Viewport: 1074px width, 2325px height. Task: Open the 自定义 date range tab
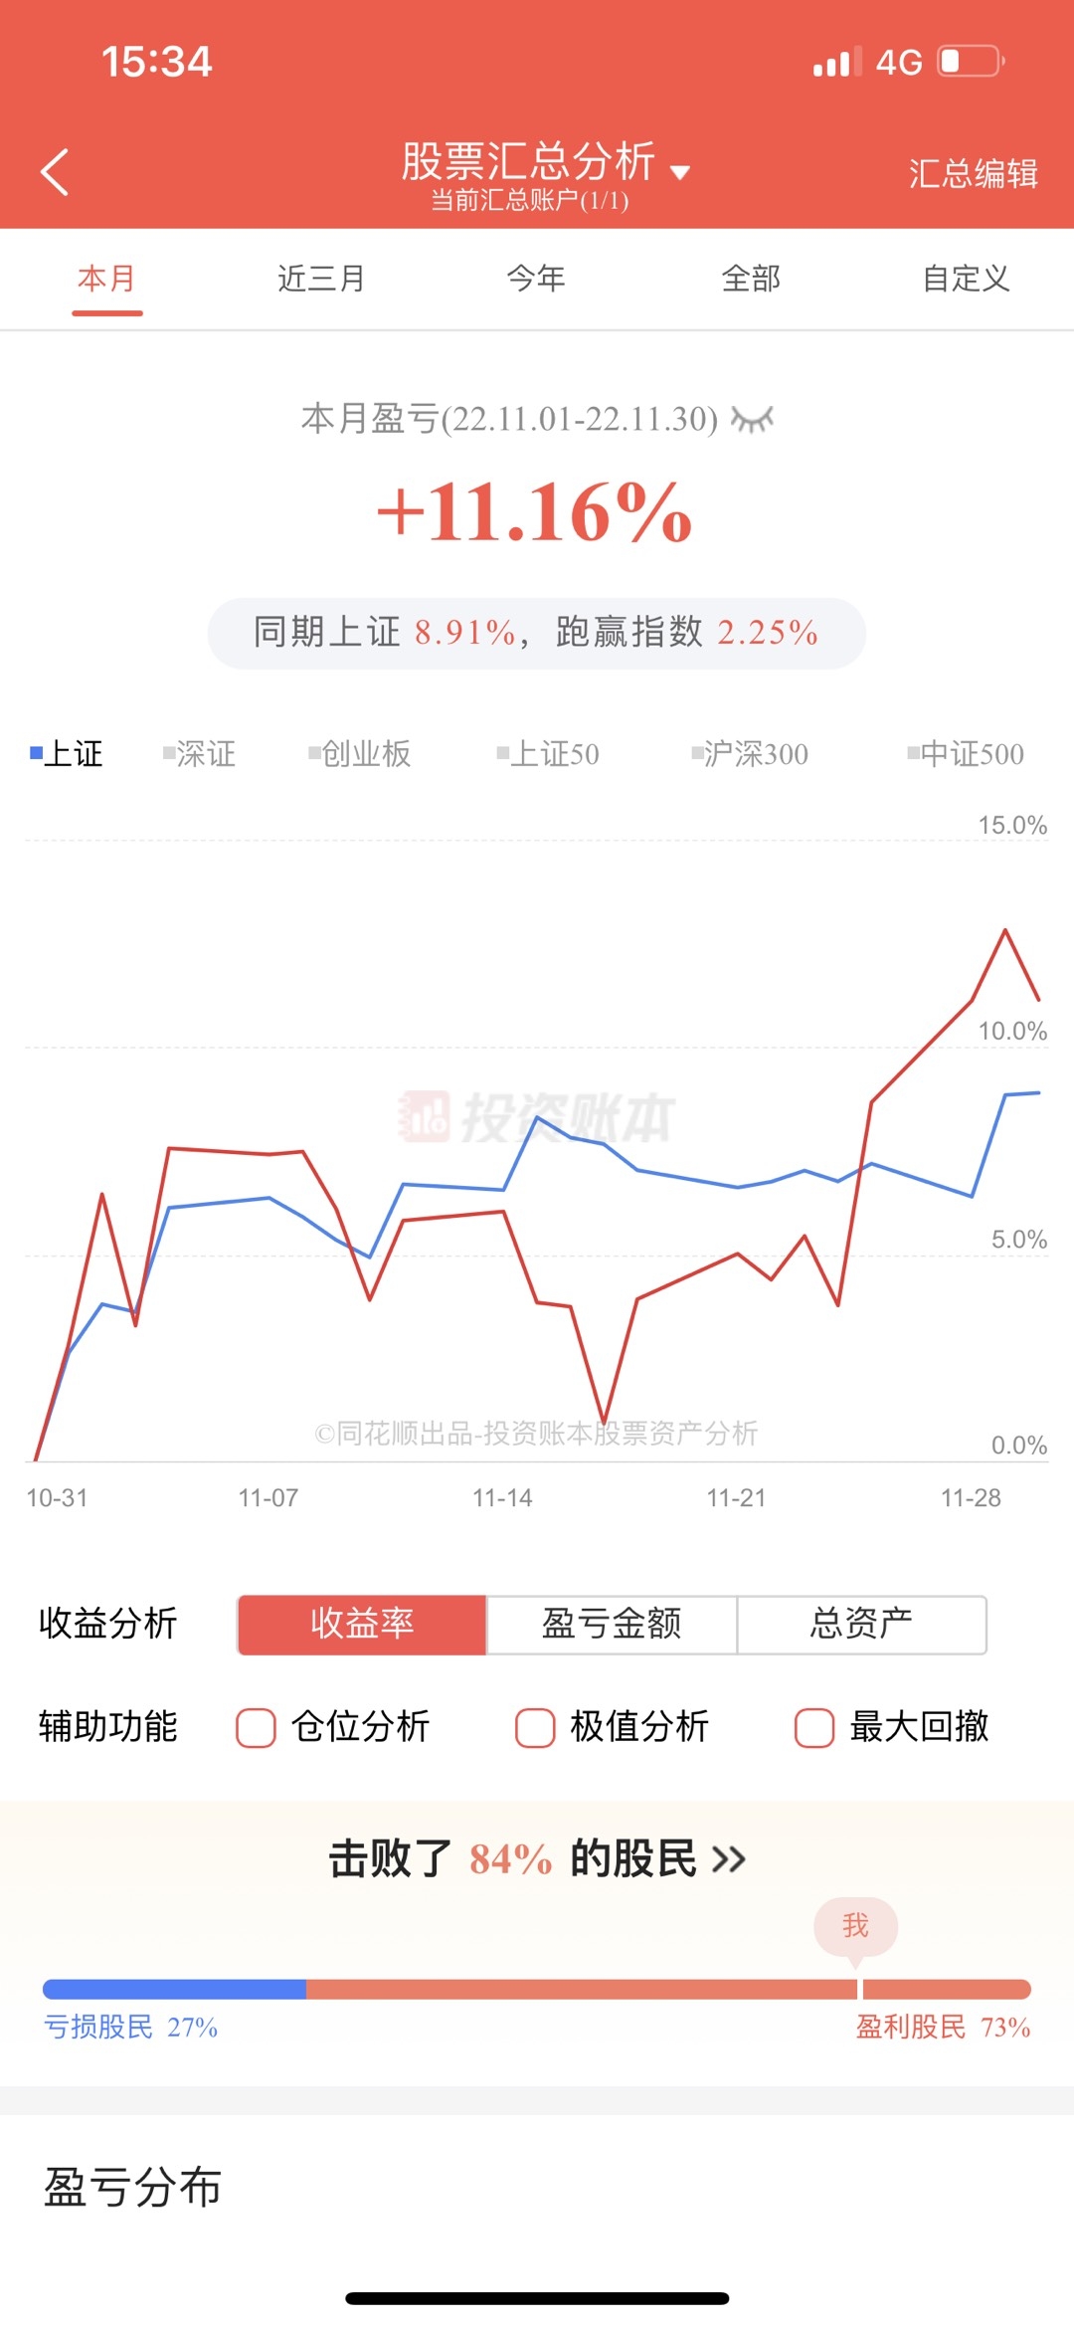point(966,279)
